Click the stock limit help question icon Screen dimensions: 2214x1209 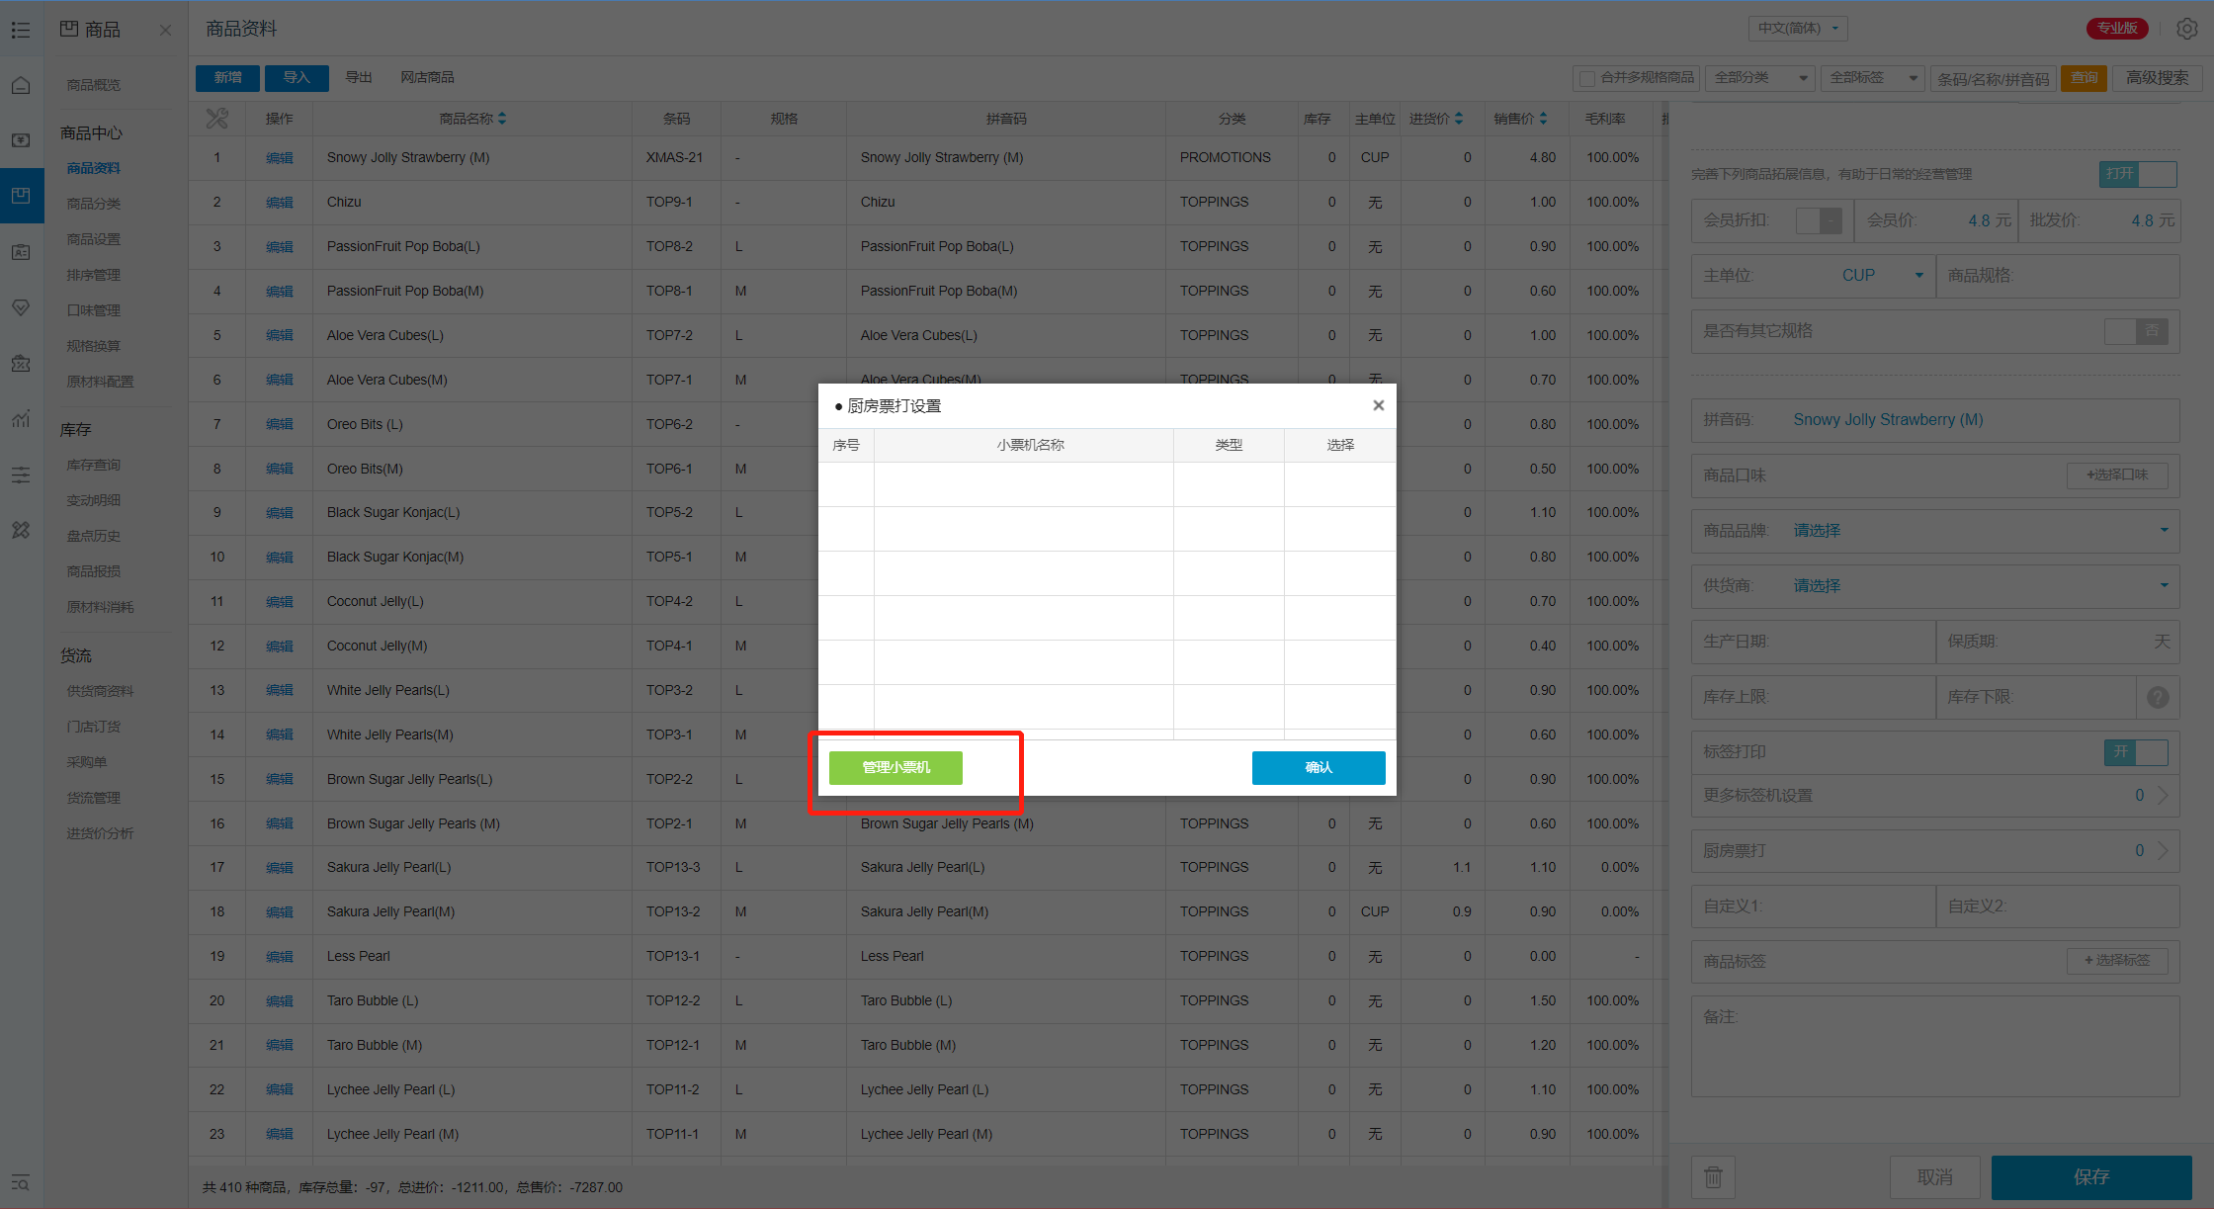(2158, 697)
